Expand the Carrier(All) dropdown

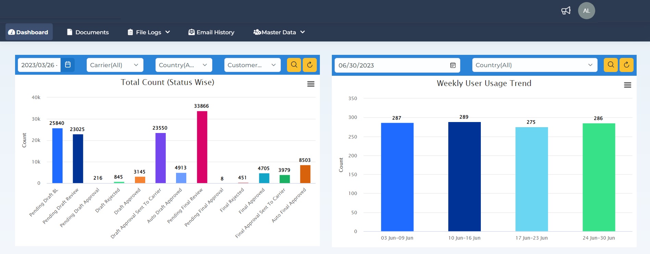pyautogui.click(x=115, y=65)
